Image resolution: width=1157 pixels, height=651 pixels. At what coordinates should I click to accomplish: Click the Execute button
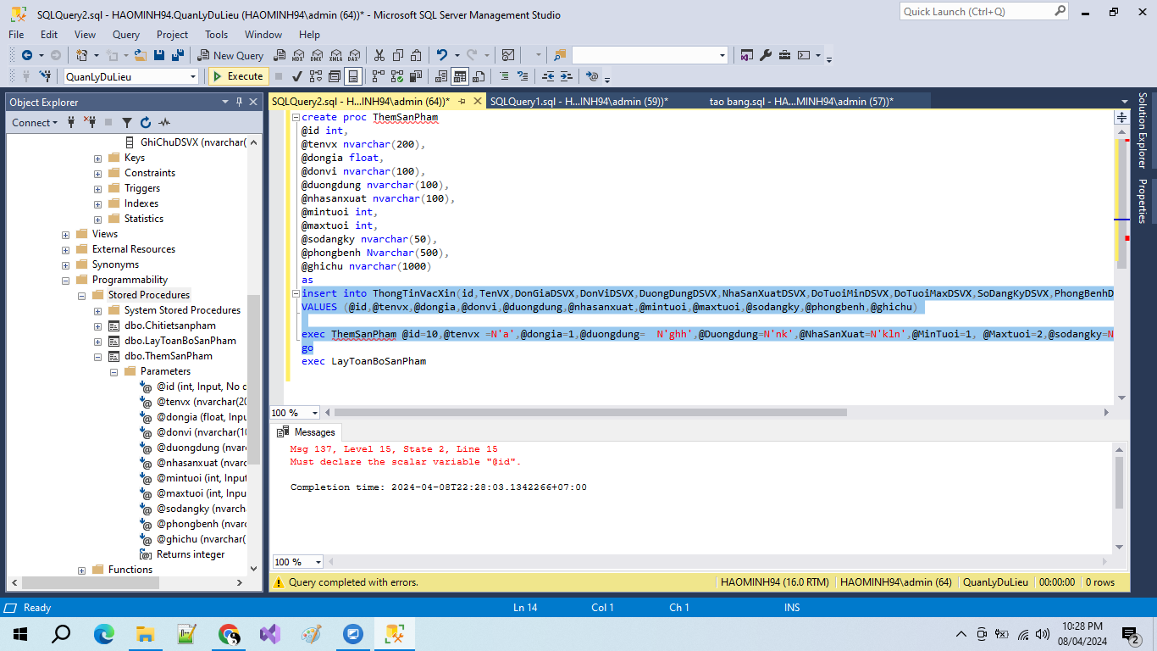click(x=238, y=76)
